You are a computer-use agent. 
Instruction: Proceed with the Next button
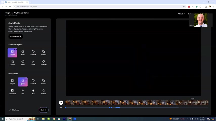(43, 110)
